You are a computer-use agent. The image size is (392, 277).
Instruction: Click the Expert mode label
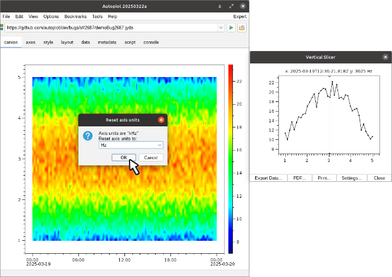click(x=240, y=16)
